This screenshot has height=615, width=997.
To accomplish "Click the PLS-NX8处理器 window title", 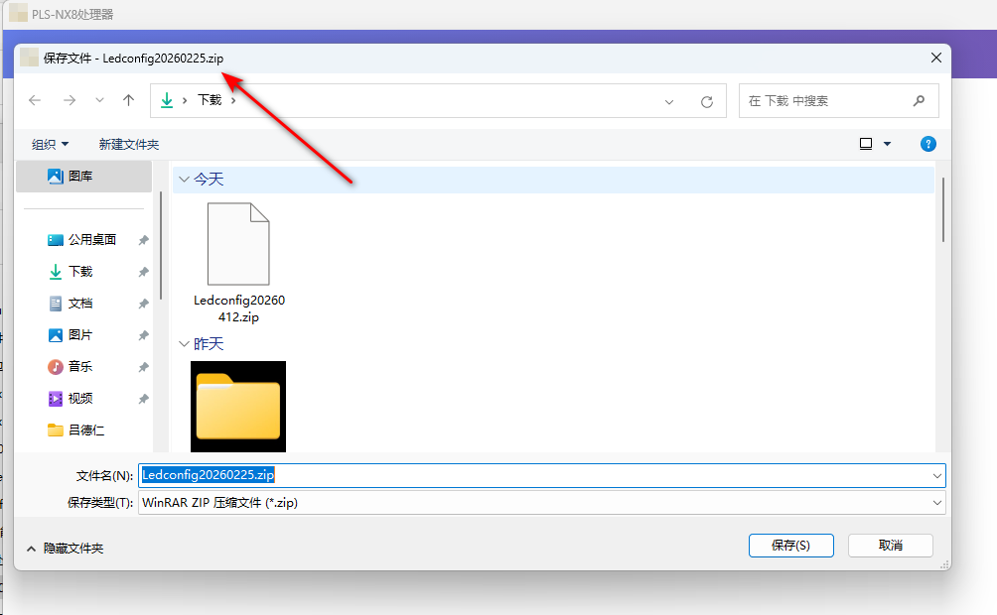I will click(72, 14).
